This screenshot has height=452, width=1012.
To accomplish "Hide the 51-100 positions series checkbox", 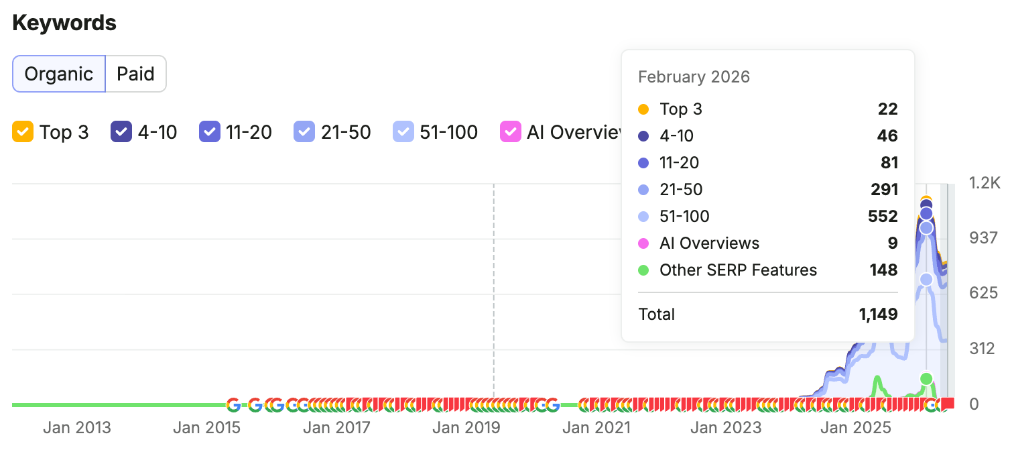I will click(403, 132).
